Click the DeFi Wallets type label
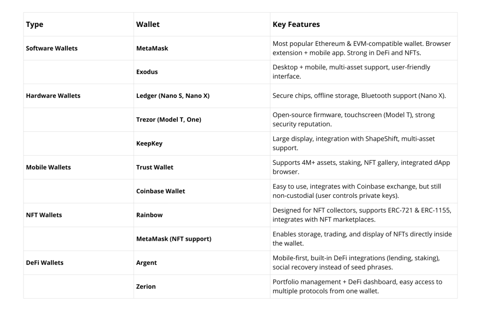 point(45,263)
